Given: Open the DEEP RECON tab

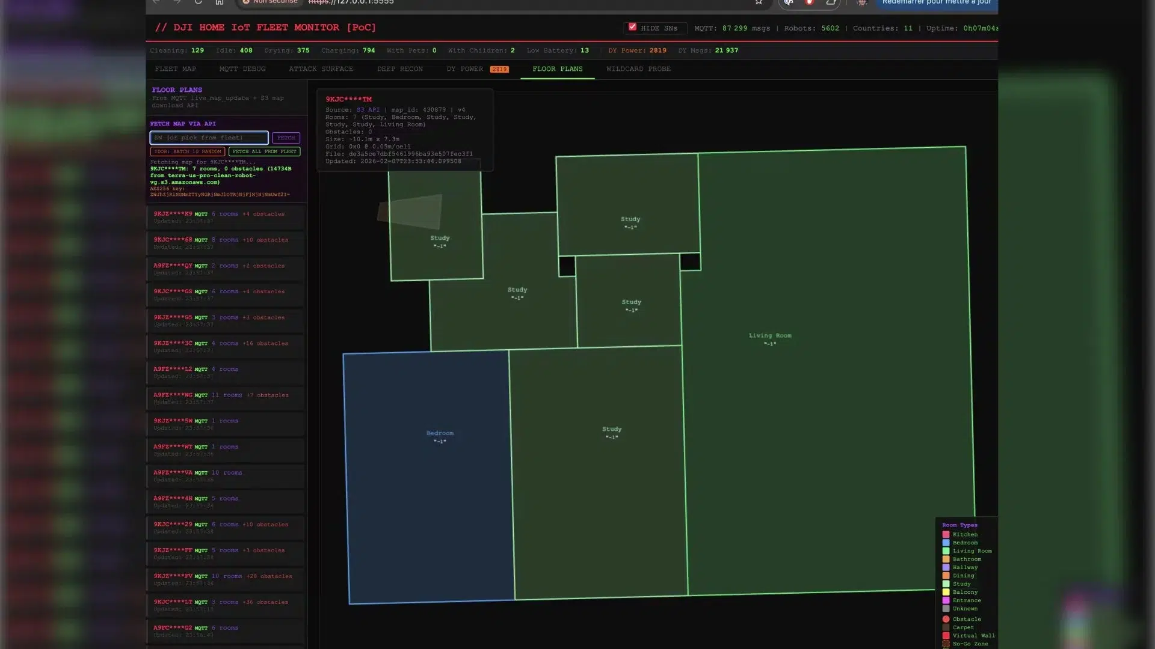Looking at the screenshot, I should [x=399, y=69].
